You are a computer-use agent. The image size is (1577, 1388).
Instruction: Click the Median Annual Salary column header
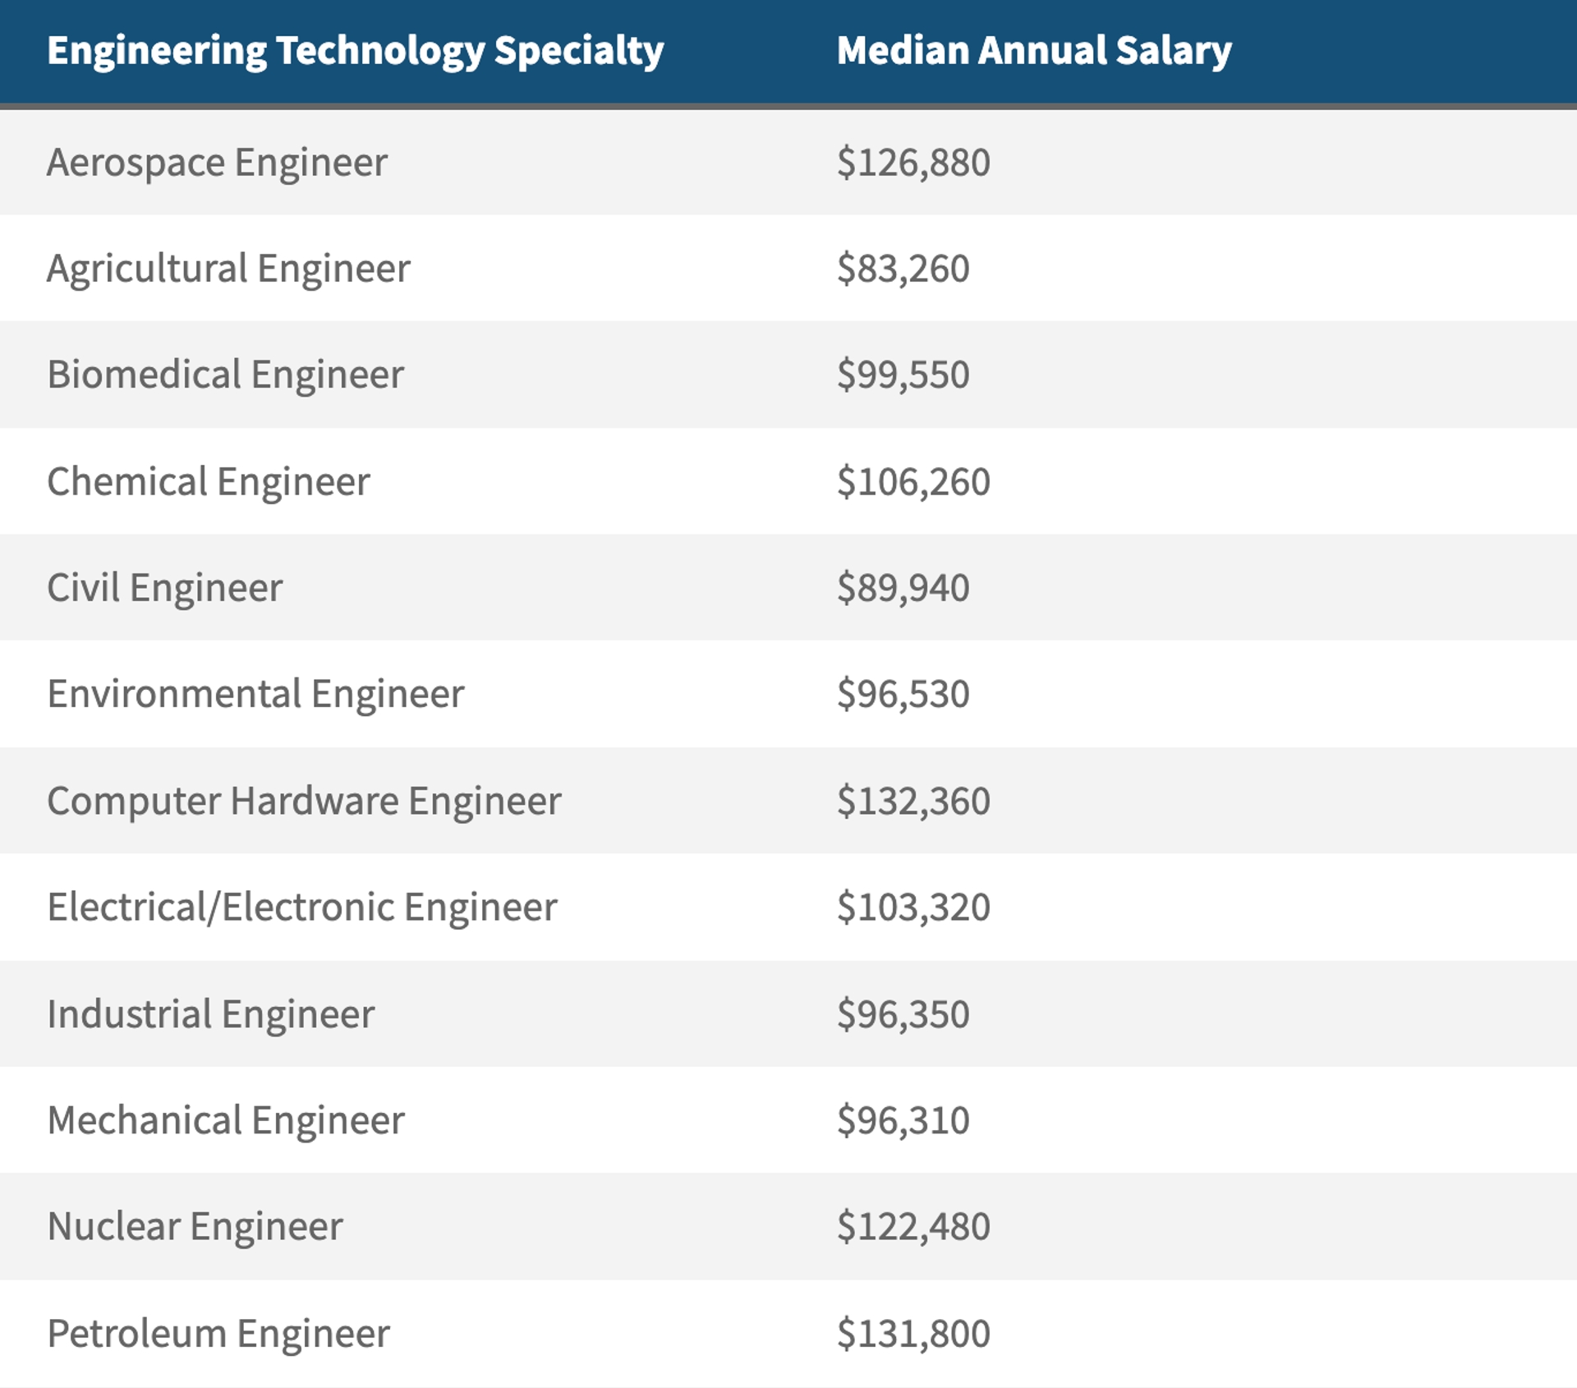point(1033,51)
